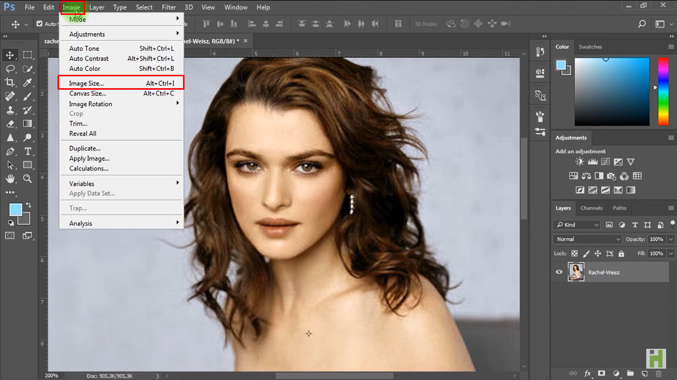Click the delete layer trash icon

[659, 374]
